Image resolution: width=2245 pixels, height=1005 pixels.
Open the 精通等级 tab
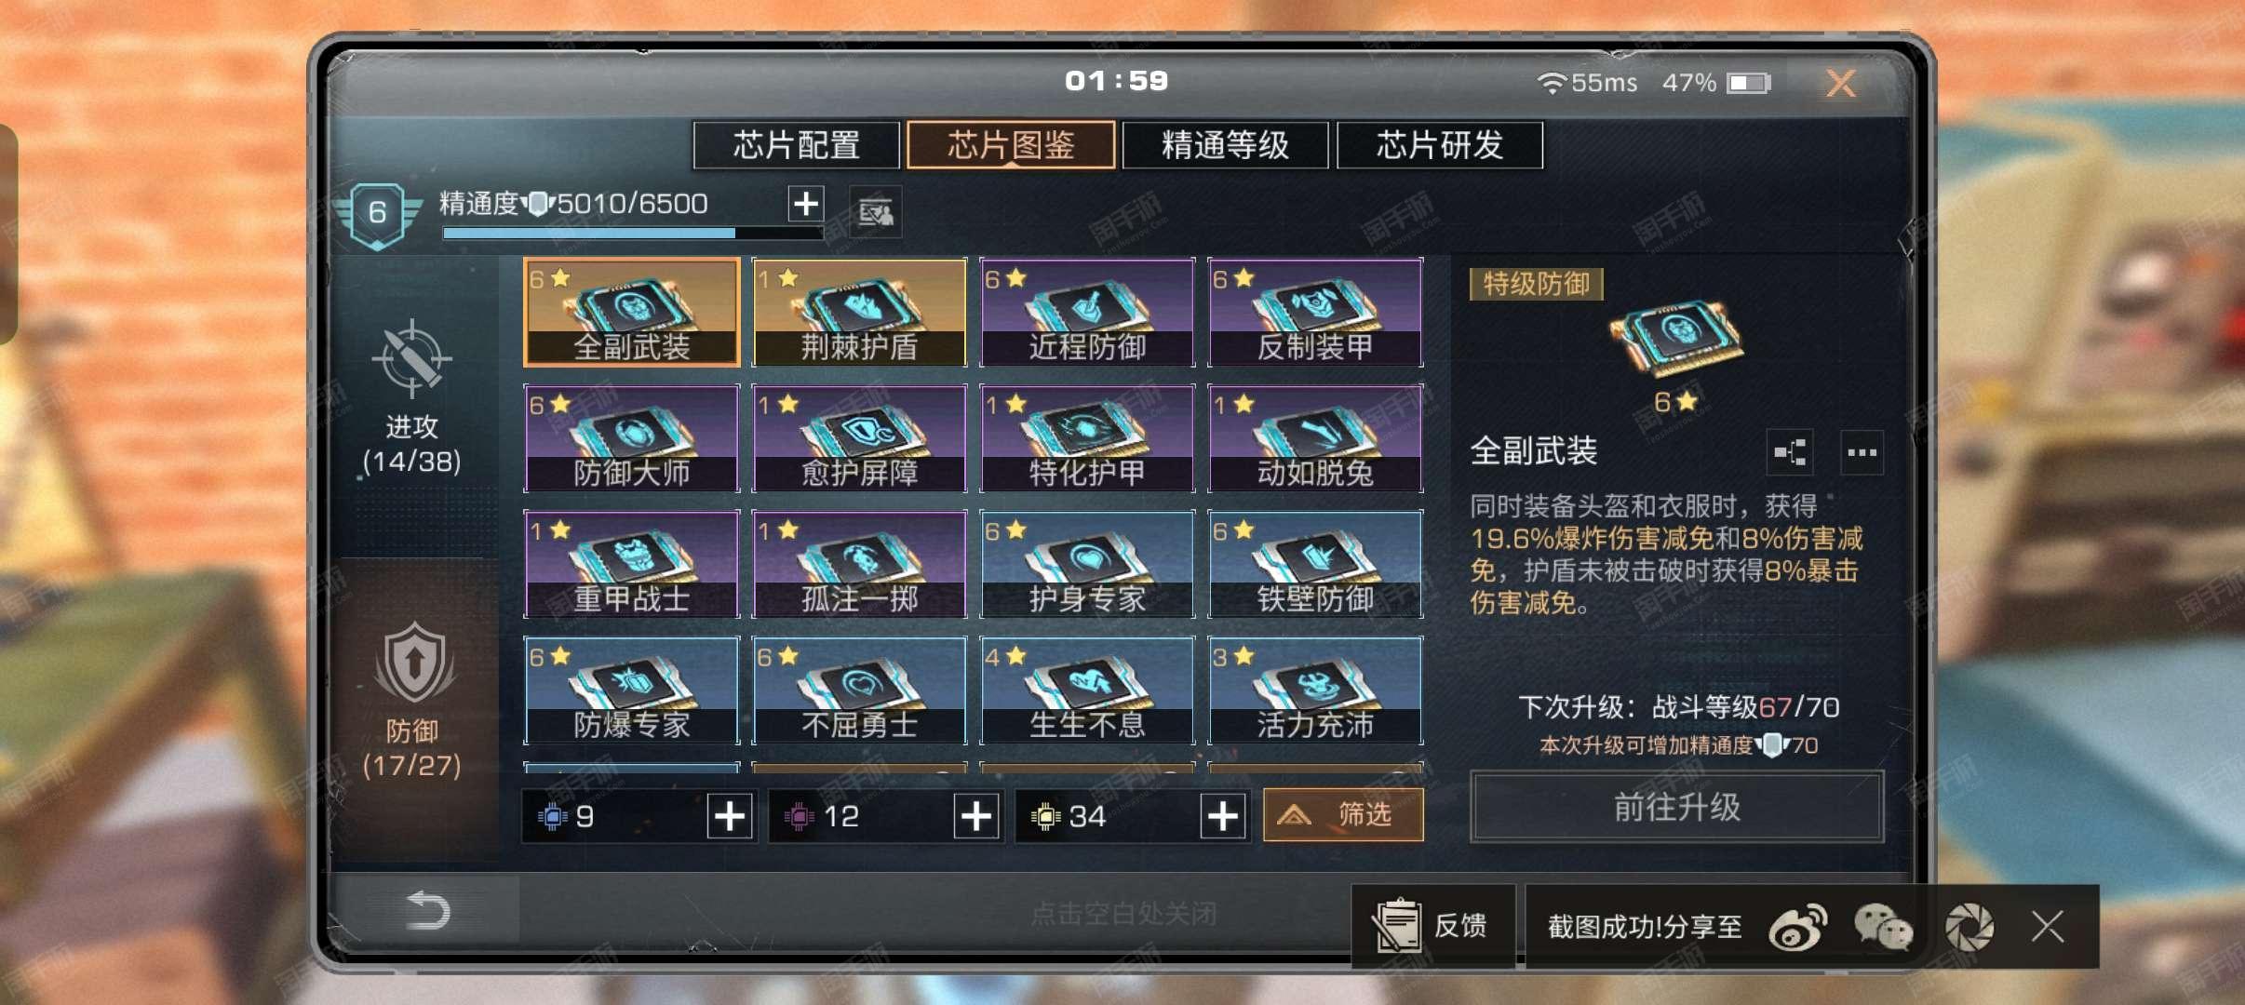pos(1225,145)
